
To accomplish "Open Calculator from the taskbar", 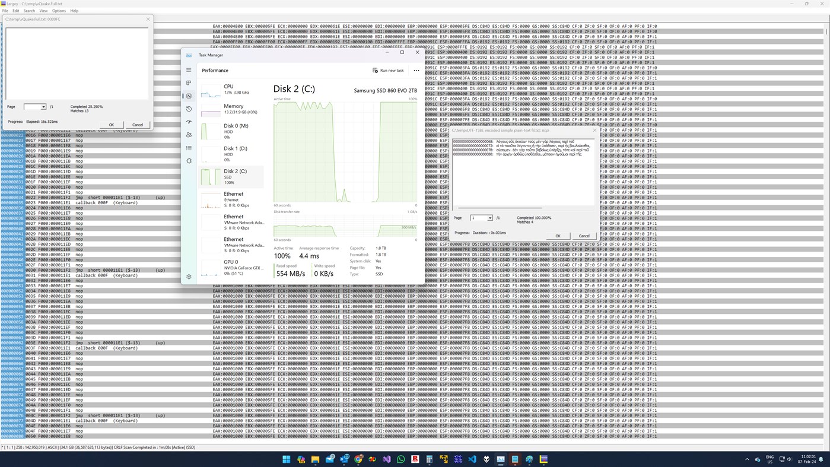I will click(430, 459).
